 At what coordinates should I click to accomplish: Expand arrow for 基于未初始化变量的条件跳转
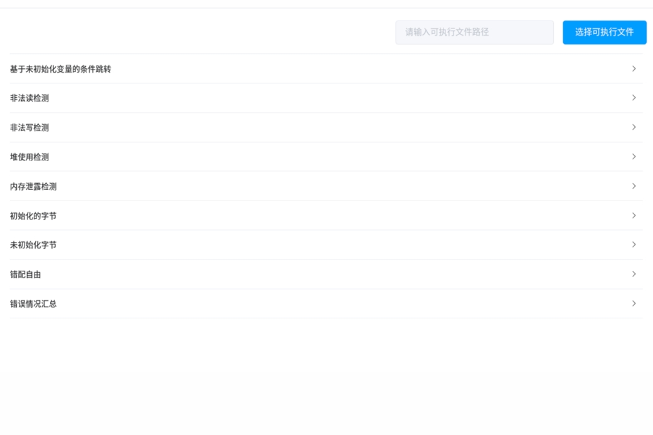(634, 69)
